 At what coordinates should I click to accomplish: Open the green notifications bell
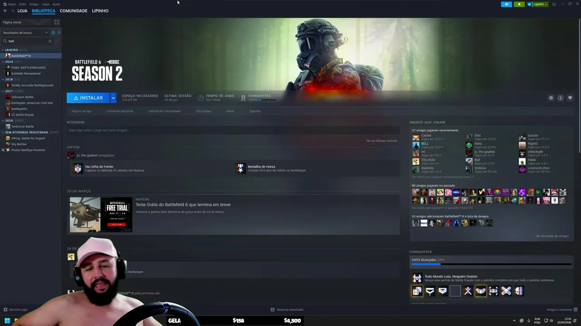tap(519, 4)
